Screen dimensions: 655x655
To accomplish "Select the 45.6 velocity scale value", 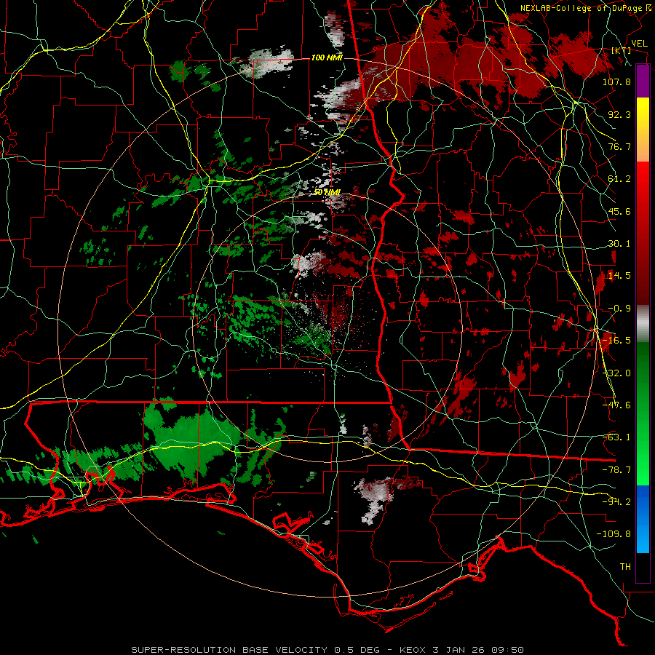I will (619, 211).
